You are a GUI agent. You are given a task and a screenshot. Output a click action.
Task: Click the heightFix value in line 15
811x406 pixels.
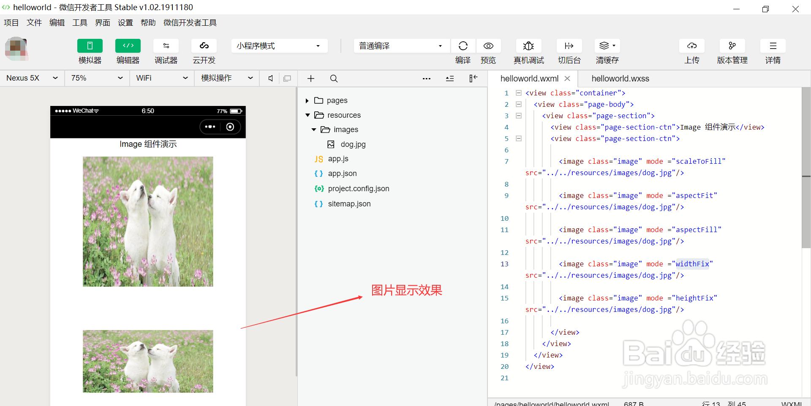(x=694, y=298)
